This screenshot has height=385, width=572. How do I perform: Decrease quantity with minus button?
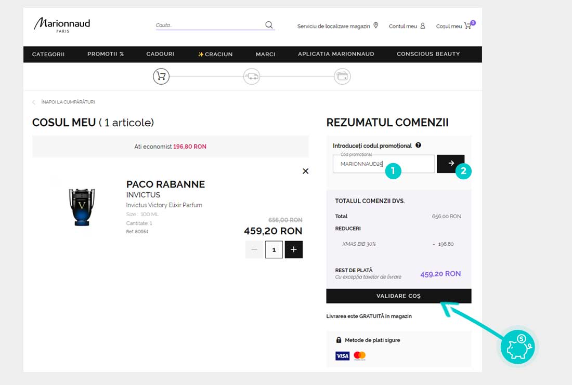[x=254, y=249]
